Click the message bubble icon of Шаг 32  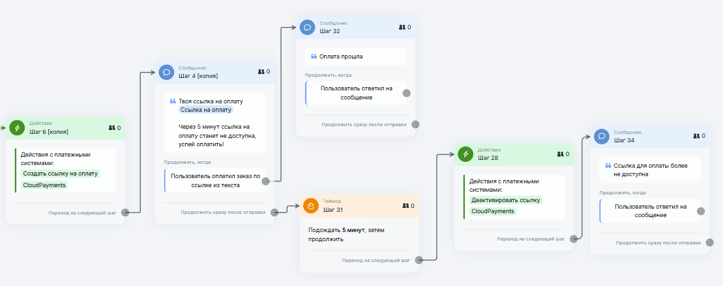pos(307,27)
